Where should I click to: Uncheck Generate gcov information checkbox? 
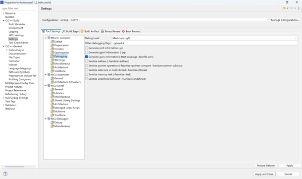coord(87,57)
